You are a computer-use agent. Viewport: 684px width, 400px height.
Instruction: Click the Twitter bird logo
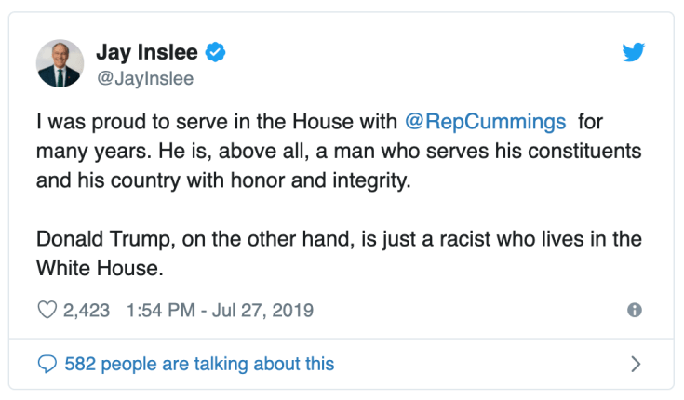click(634, 53)
